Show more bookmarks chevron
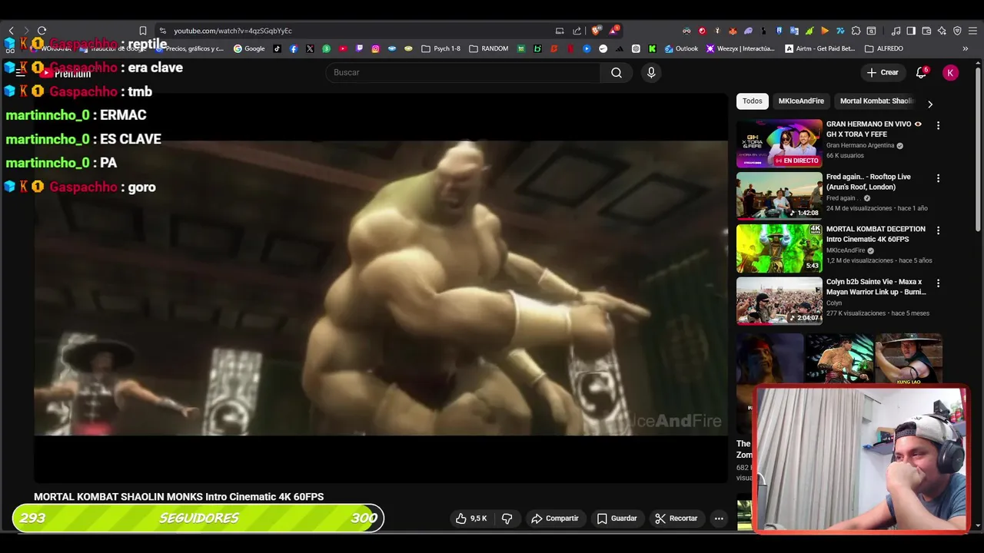This screenshot has height=553, width=984. pyautogui.click(x=966, y=48)
